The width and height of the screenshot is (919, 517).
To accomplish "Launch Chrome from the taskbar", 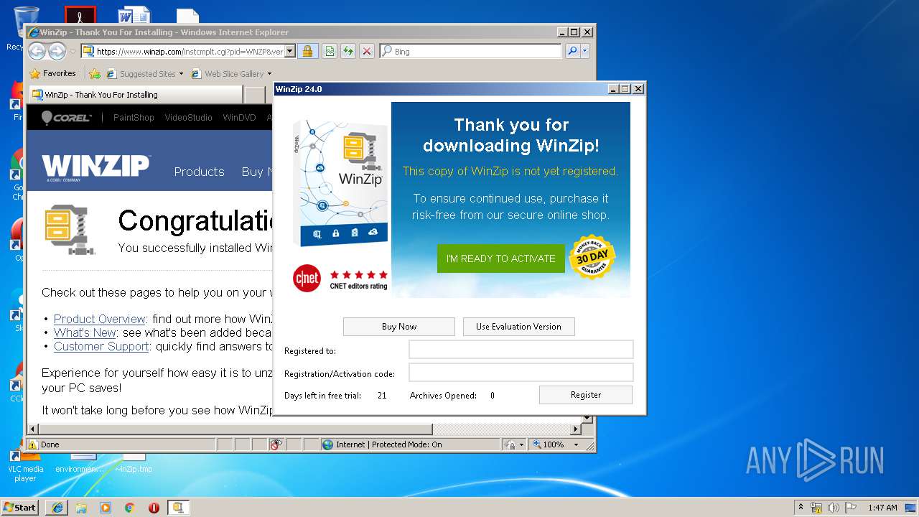I will click(x=129, y=508).
